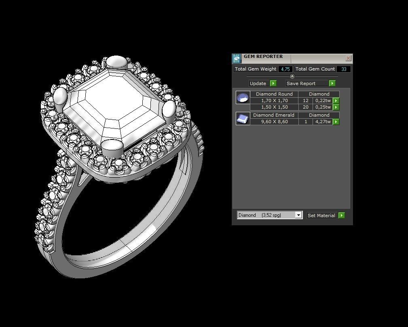Click the quantity cell showing 12

click(305, 100)
